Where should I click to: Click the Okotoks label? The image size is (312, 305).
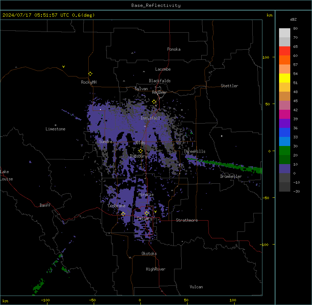coord(149,254)
